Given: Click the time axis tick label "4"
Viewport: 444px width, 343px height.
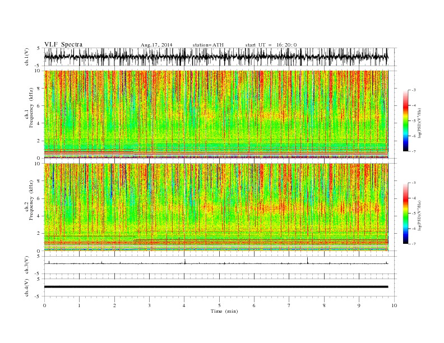Looking at the screenshot, I should coord(184,305).
